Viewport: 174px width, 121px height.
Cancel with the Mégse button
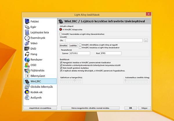point(144,108)
